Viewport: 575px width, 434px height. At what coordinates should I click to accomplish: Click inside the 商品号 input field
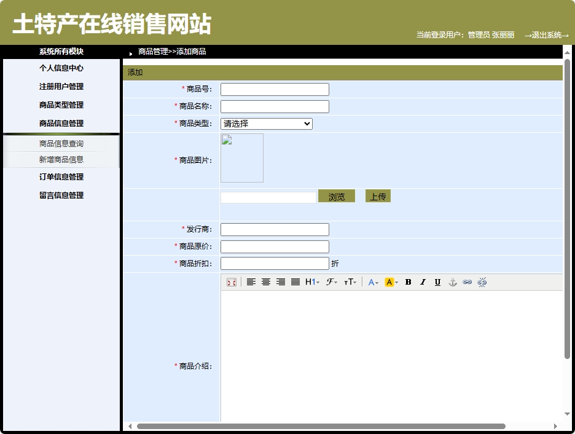click(274, 89)
